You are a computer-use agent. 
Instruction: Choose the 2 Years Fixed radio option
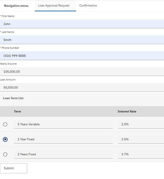5,154
